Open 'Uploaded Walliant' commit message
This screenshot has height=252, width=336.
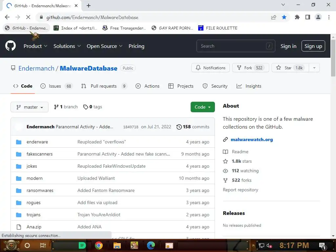(x=96, y=178)
